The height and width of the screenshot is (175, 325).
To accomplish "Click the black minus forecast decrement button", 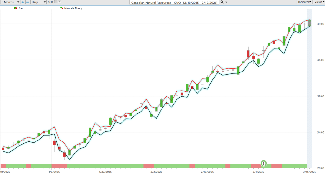I will (59, 2).
